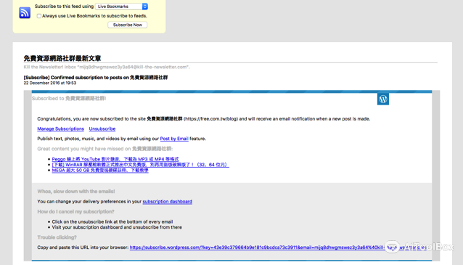The height and width of the screenshot is (265, 463).
Task: Open the Peggo YouTube article link
Action: click(115, 159)
